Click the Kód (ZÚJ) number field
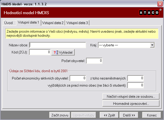The height and width of the screenshot is (120, 164). [40, 52]
